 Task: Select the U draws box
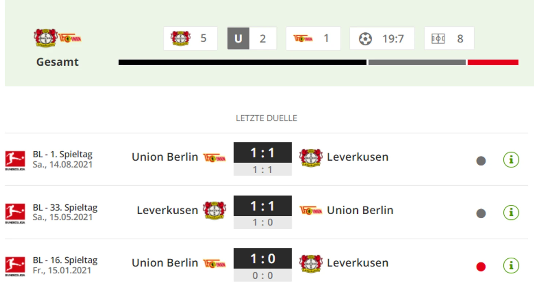(238, 38)
